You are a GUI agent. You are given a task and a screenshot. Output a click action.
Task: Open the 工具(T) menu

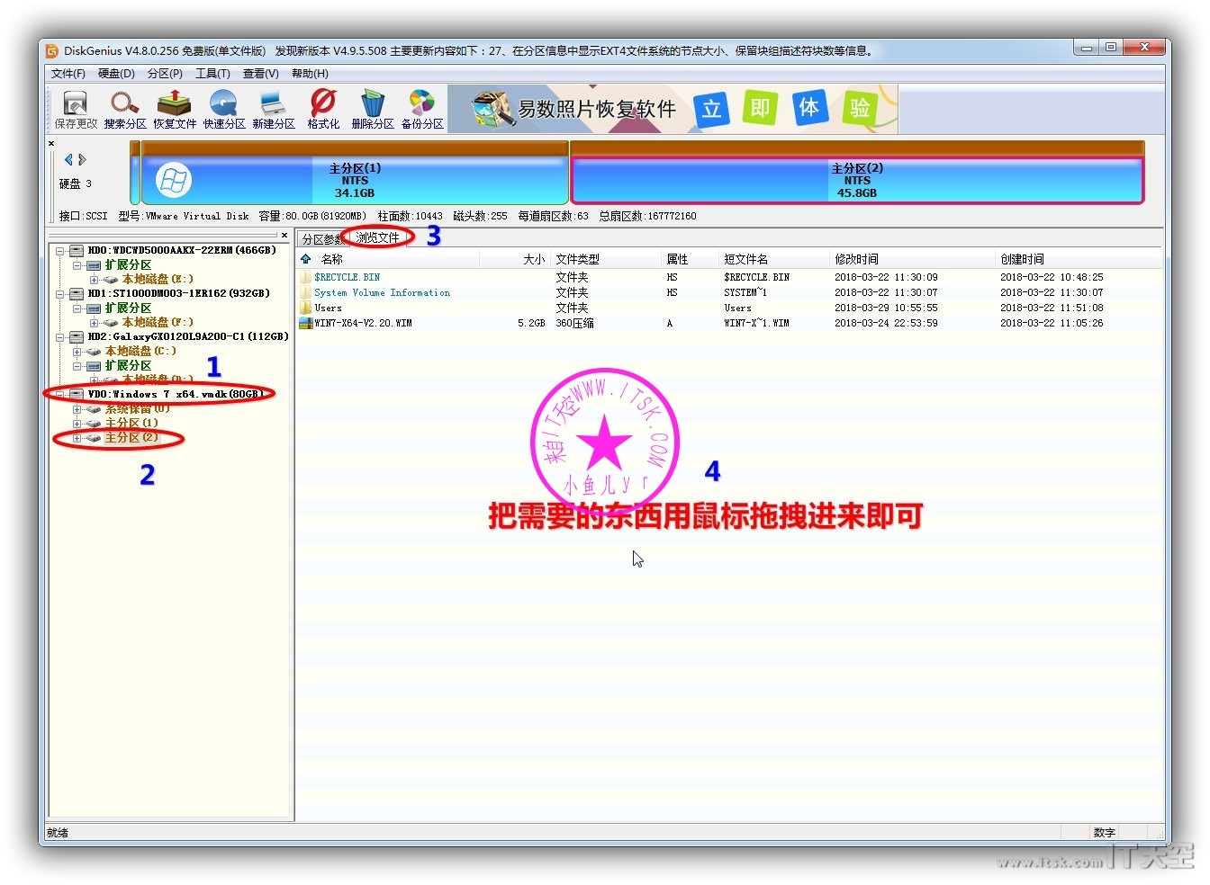[x=212, y=74]
